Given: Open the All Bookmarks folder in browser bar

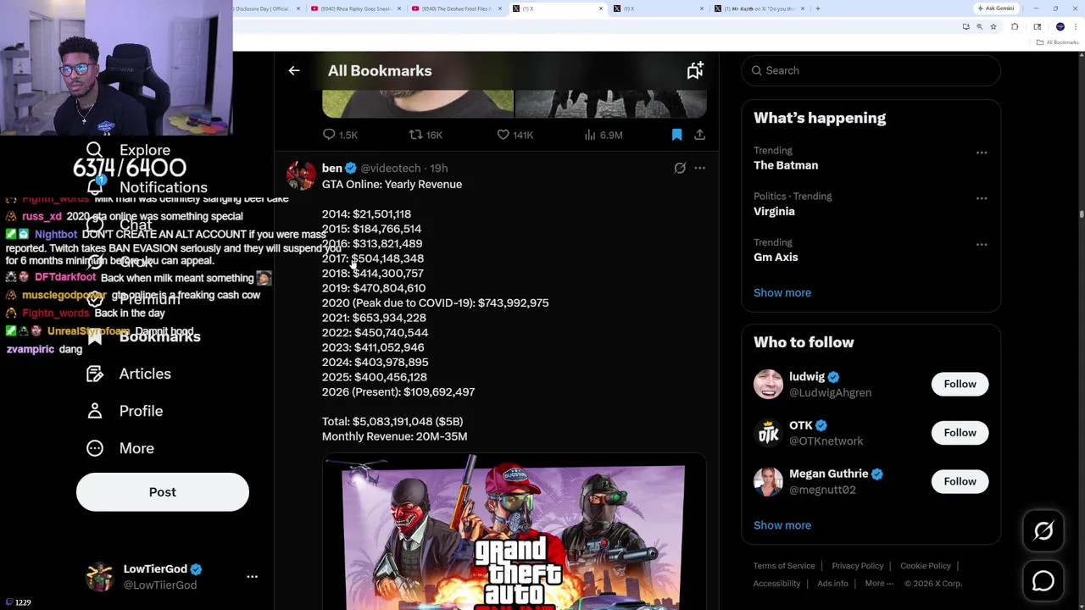Looking at the screenshot, I should [1059, 42].
